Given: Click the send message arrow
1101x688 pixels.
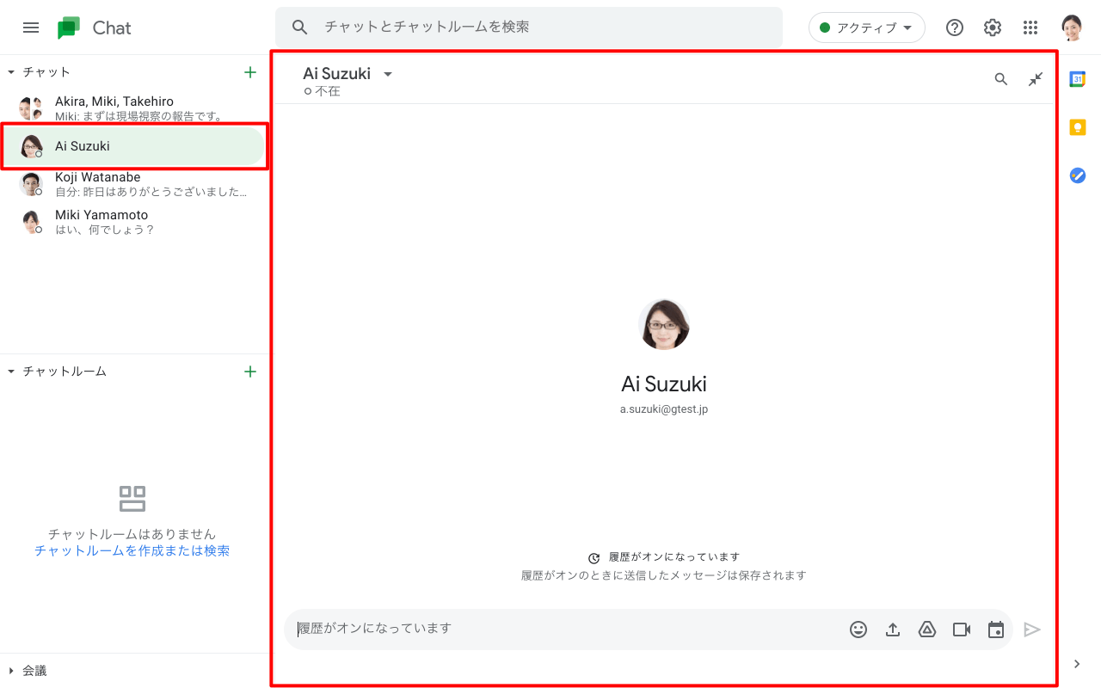Looking at the screenshot, I should point(1032,630).
